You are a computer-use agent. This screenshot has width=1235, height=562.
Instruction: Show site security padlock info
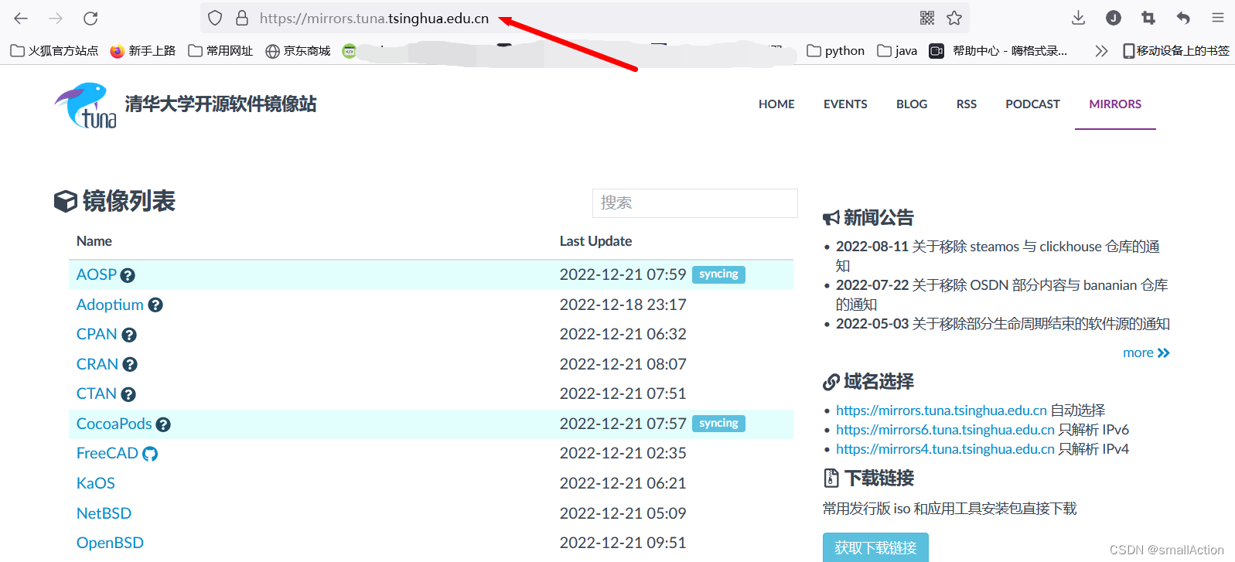pyautogui.click(x=242, y=18)
